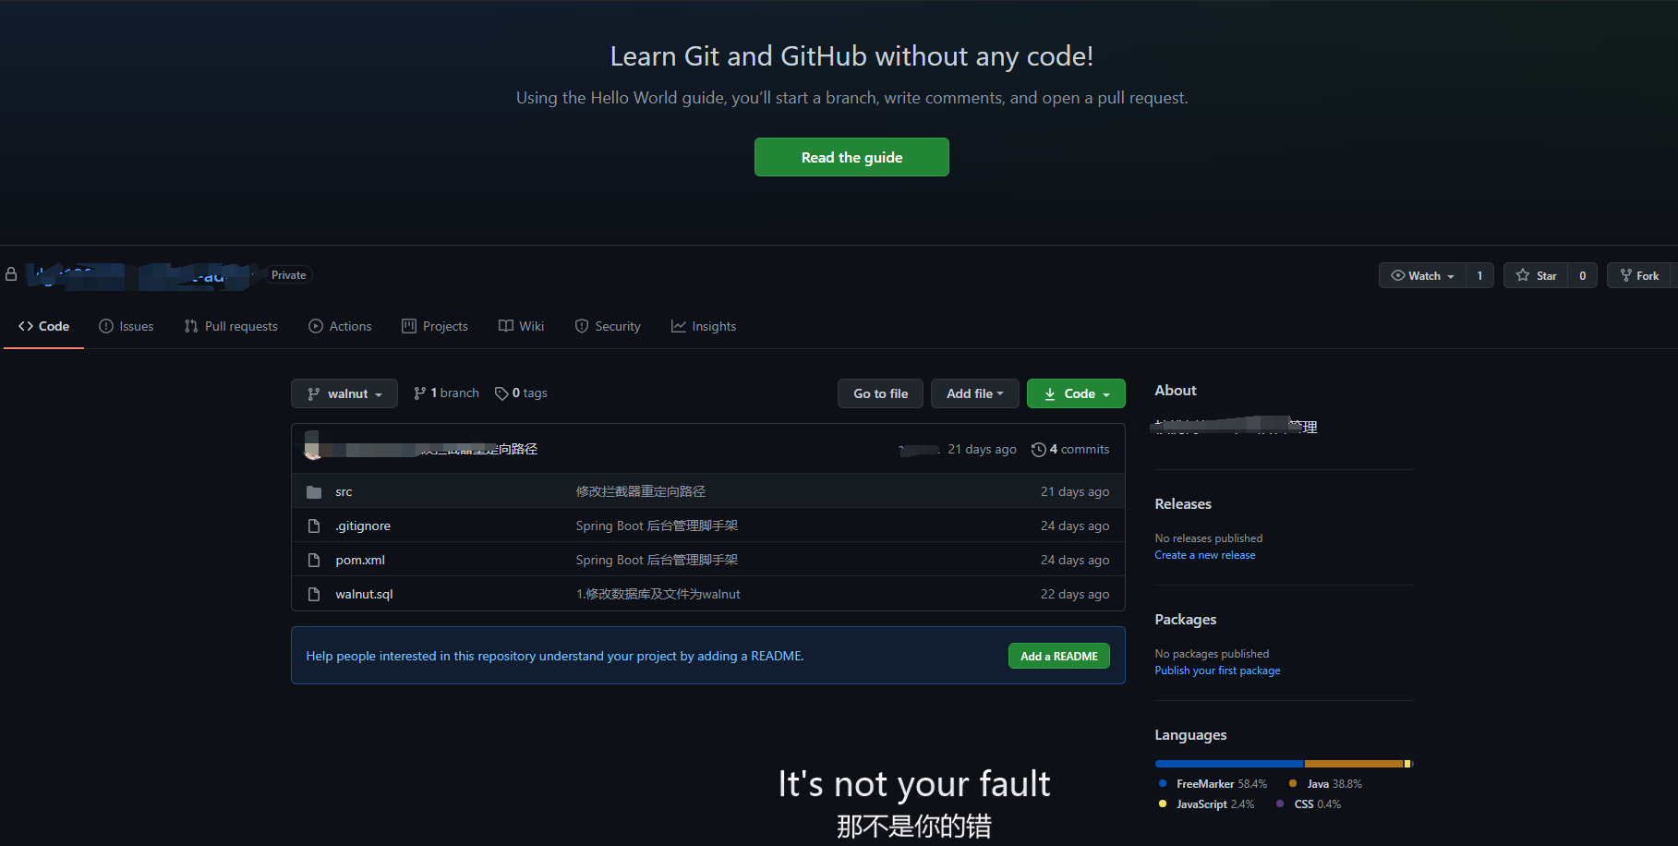This screenshot has width=1678, height=846.
Task: Click the Read the guide button
Action: coord(851,157)
